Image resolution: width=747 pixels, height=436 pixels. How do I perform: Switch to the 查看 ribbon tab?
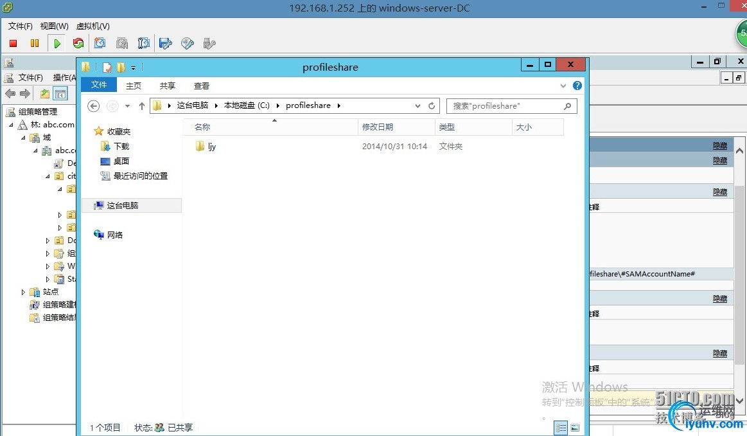[x=202, y=86]
